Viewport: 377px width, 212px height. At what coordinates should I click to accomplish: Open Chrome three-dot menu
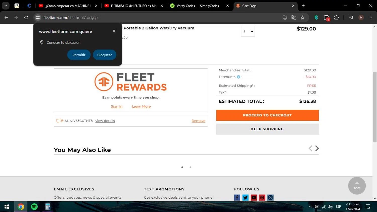371,17
